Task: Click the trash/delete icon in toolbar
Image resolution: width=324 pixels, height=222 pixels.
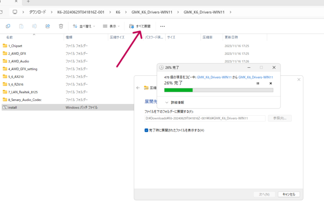Action: (61, 26)
